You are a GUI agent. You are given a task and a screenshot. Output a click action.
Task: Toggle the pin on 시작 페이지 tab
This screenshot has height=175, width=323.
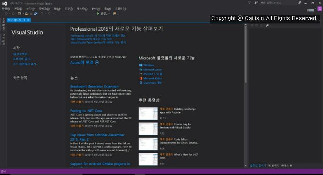(24, 20)
